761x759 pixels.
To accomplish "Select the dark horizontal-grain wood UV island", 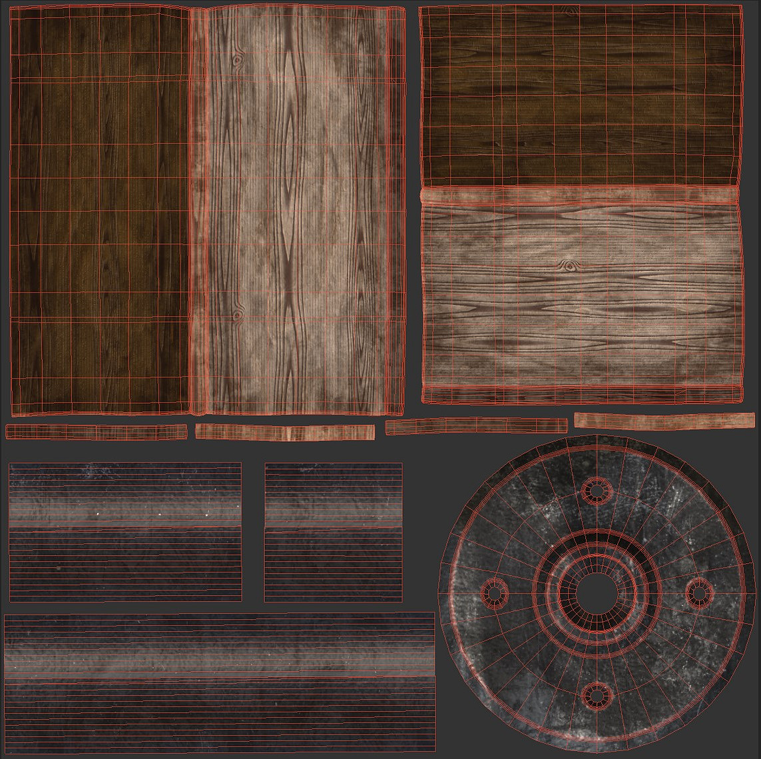I will tap(581, 96).
